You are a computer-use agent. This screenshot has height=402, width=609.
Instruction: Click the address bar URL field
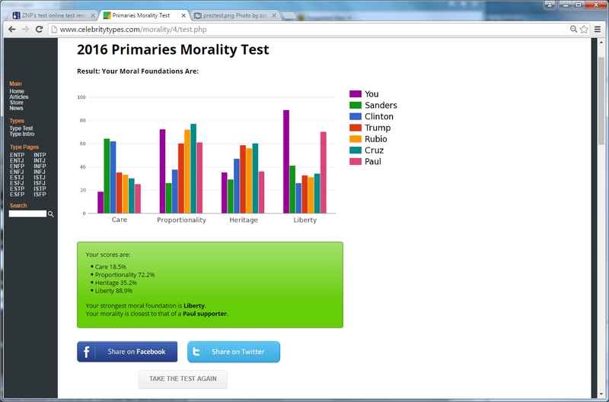pyautogui.click(x=309, y=30)
